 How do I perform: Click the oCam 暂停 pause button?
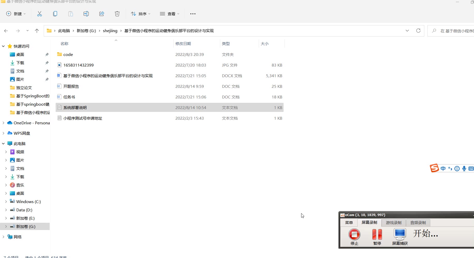(377, 237)
